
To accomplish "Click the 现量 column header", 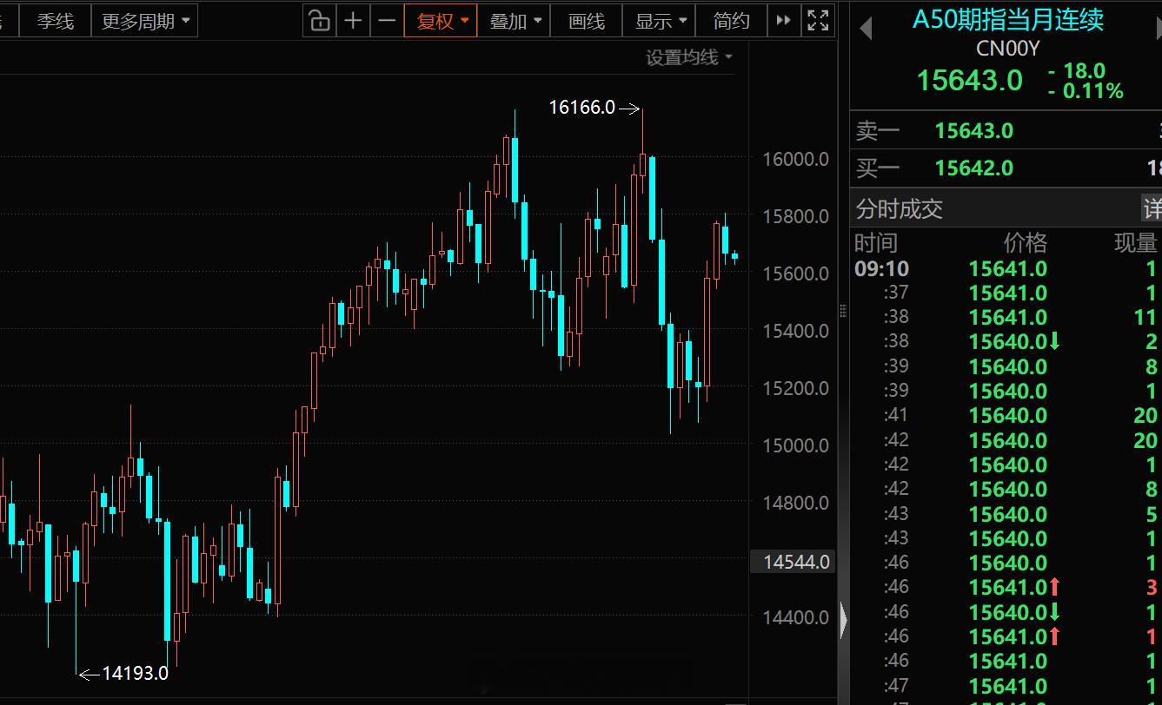I will click(x=1136, y=243).
